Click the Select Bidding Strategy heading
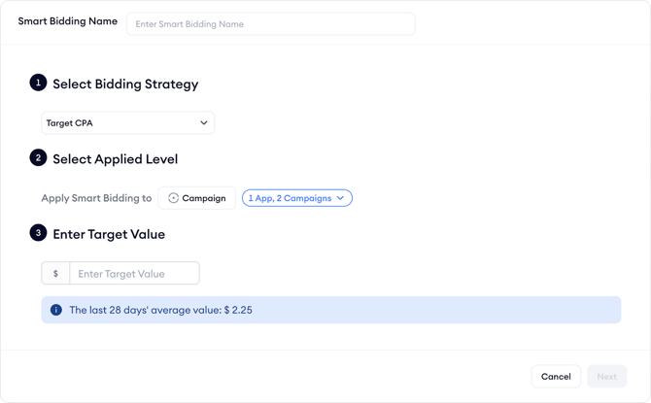Viewport: 651px width, 403px height. [125, 84]
